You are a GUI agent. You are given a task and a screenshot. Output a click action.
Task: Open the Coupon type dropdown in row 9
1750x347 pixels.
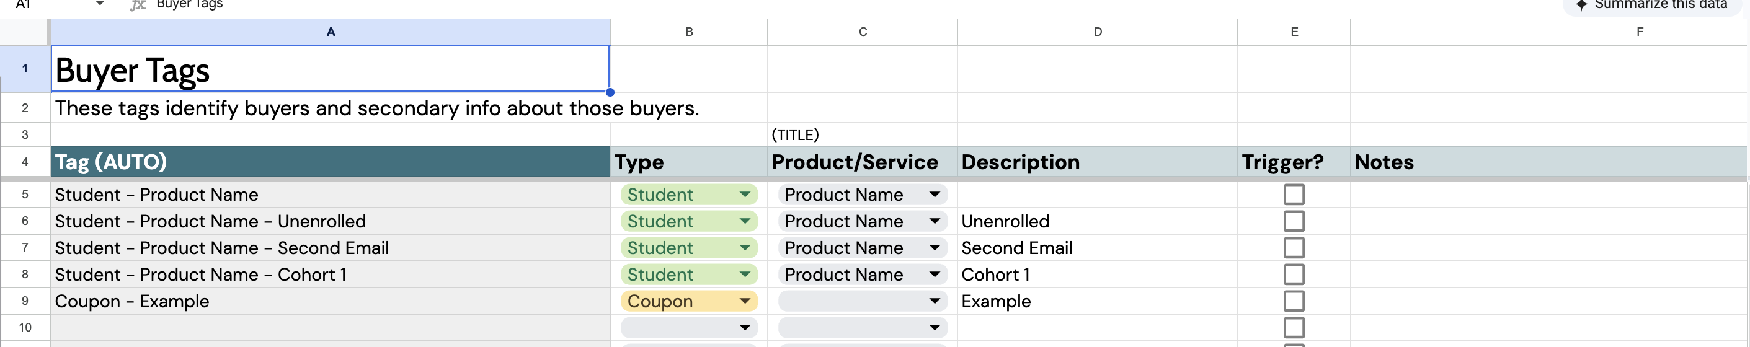click(689, 301)
